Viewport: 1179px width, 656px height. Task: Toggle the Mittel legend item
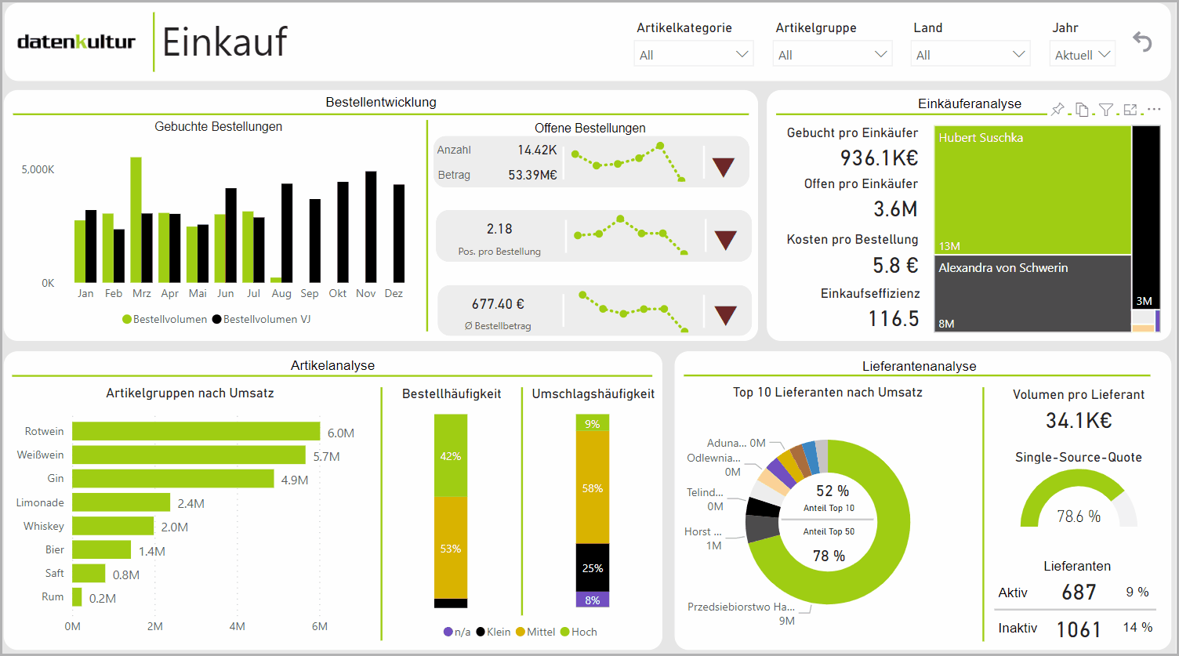tap(535, 632)
